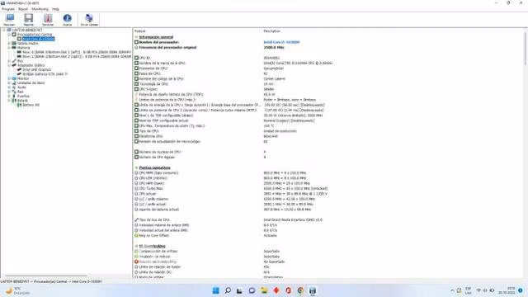Select NVIDIA GeForce GTX 1660 Ti entry
528x297 pixels.
point(45,74)
